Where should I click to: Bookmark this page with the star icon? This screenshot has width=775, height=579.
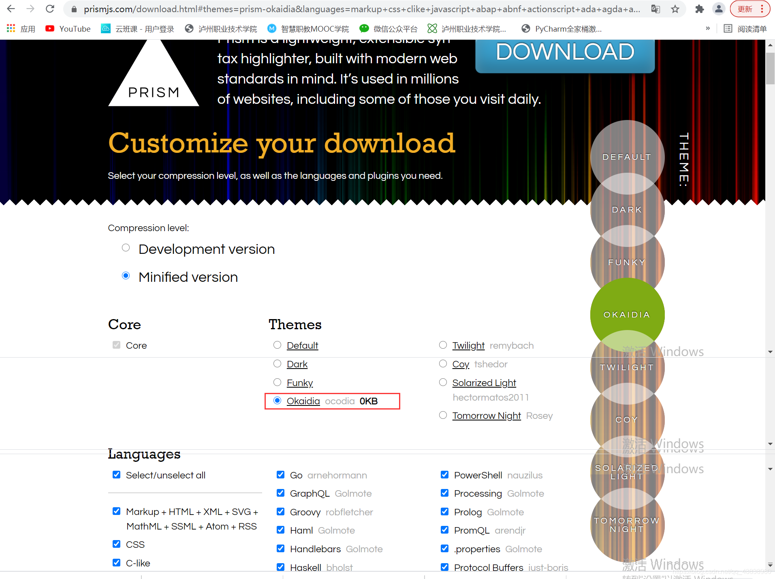click(x=675, y=9)
